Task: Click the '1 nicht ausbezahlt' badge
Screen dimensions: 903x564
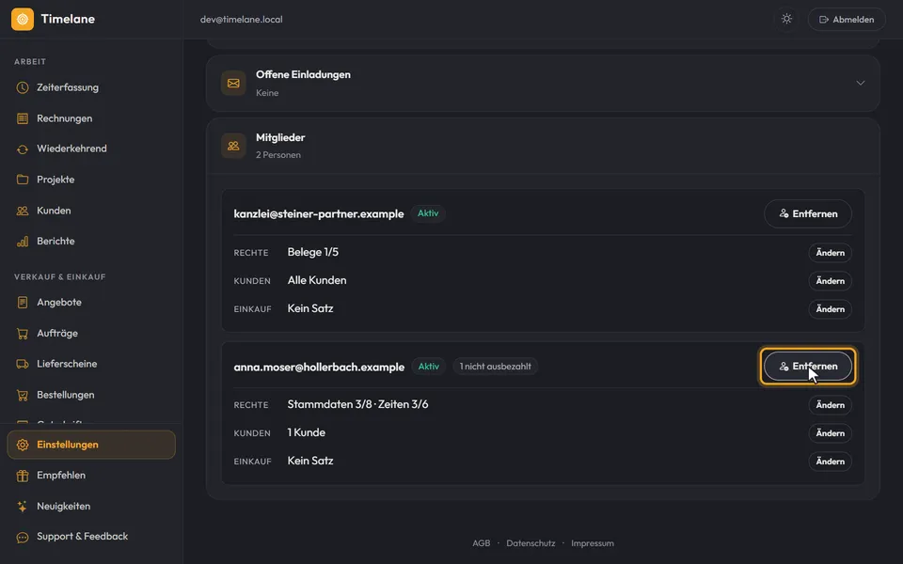Action: [496, 367]
